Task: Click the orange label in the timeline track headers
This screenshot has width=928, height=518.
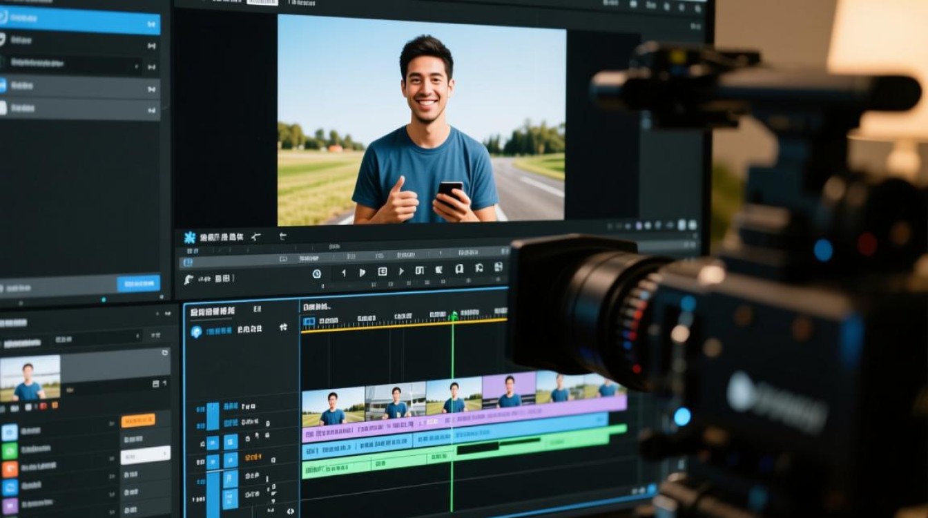Action: tap(253, 457)
